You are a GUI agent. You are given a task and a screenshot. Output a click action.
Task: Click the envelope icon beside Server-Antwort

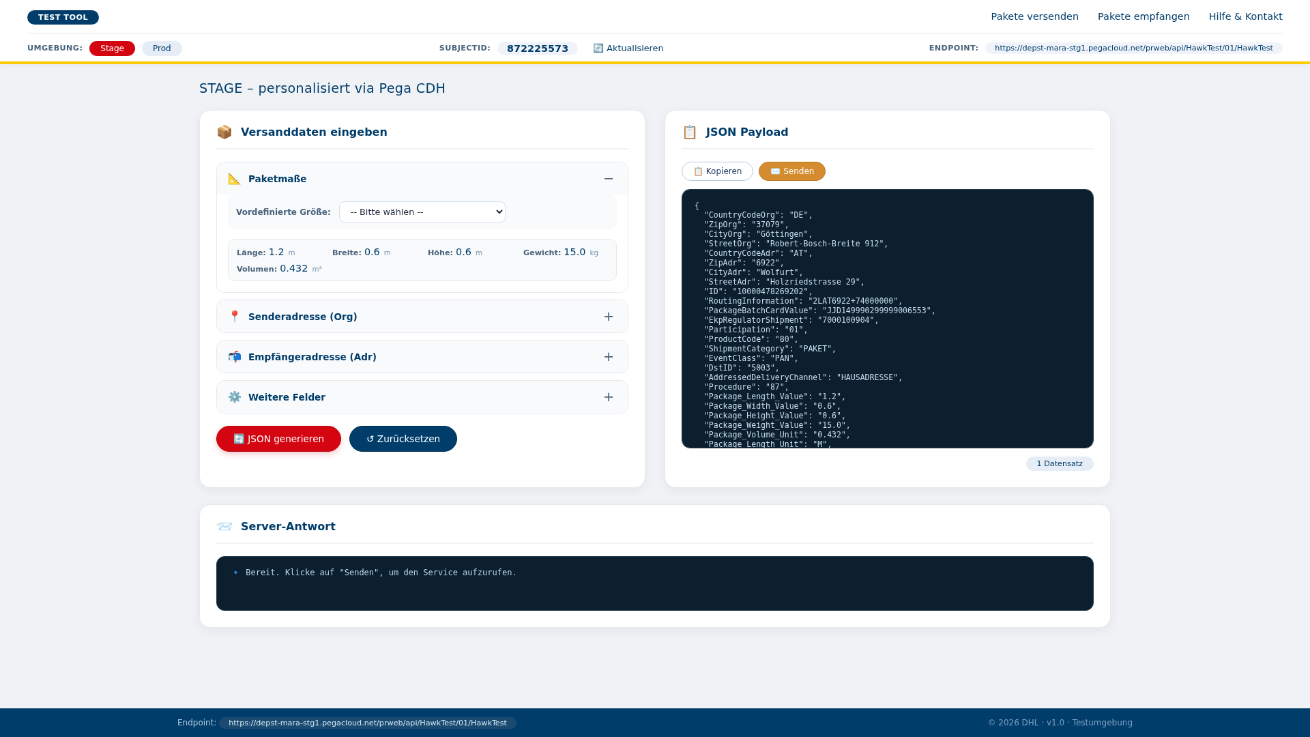click(224, 527)
